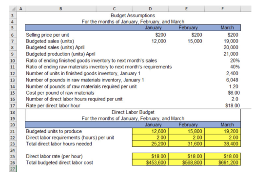Click January direct labor rate $18.00

pyautogui.click(x=150, y=156)
